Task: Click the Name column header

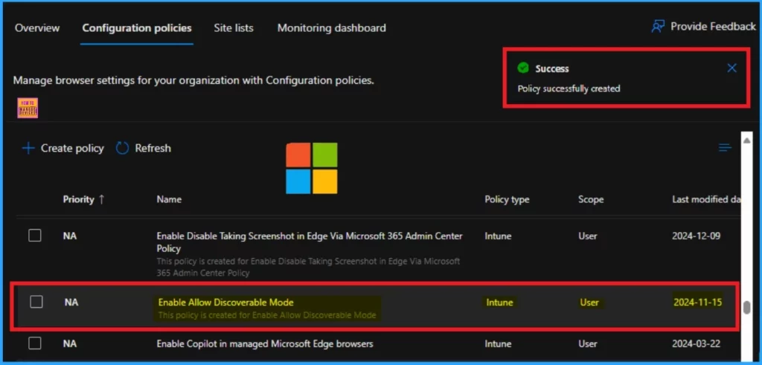Action: (x=169, y=199)
